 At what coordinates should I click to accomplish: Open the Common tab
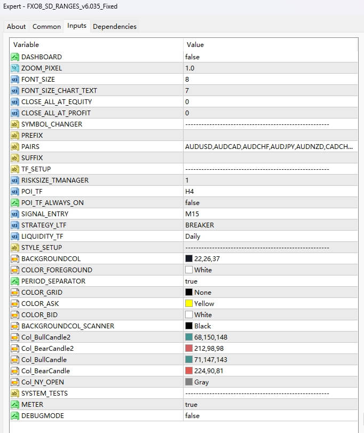[46, 26]
